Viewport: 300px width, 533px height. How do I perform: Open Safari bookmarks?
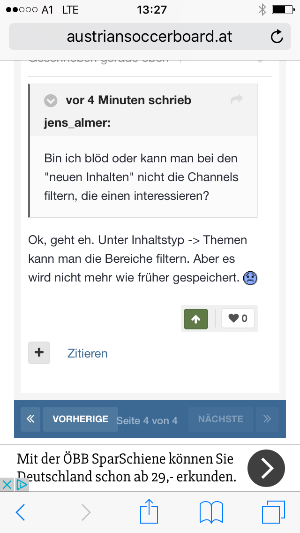click(211, 512)
